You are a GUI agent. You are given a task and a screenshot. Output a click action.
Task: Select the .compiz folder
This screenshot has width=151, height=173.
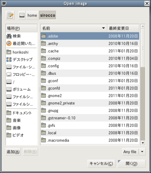click(90, 58)
